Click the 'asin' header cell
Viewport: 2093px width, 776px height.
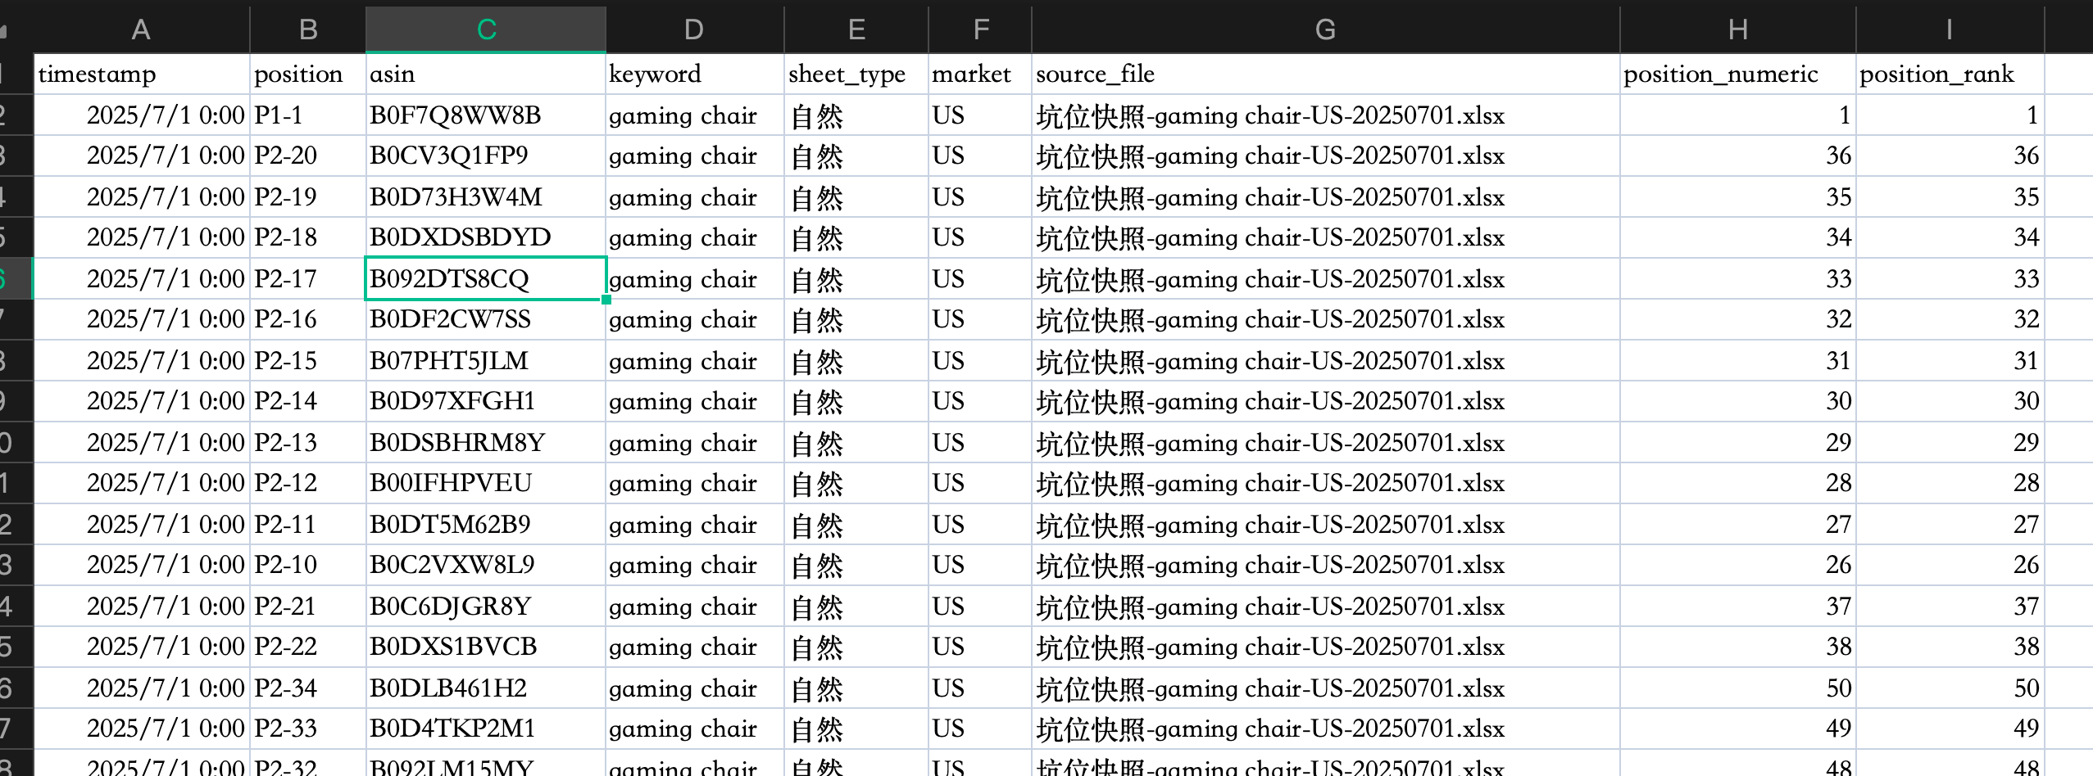(486, 74)
